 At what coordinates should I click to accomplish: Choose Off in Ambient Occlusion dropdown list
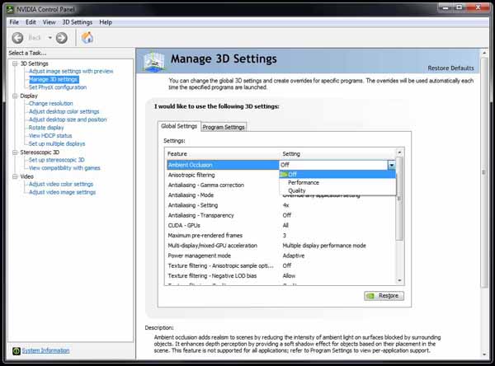click(337, 174)
